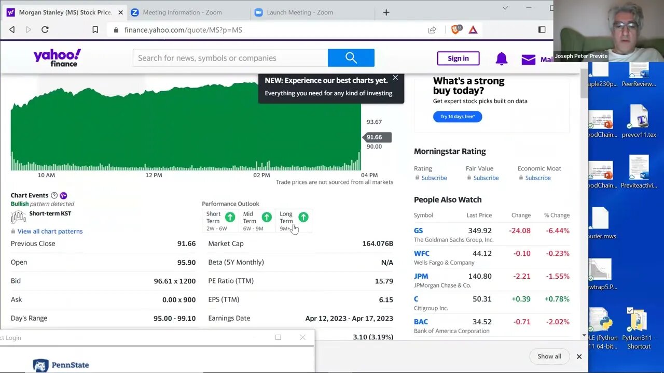The image size is (664, 373).
Task: Click Mid Term outlook up arrow
Action: pyautogui.click(x=267, y=217)
